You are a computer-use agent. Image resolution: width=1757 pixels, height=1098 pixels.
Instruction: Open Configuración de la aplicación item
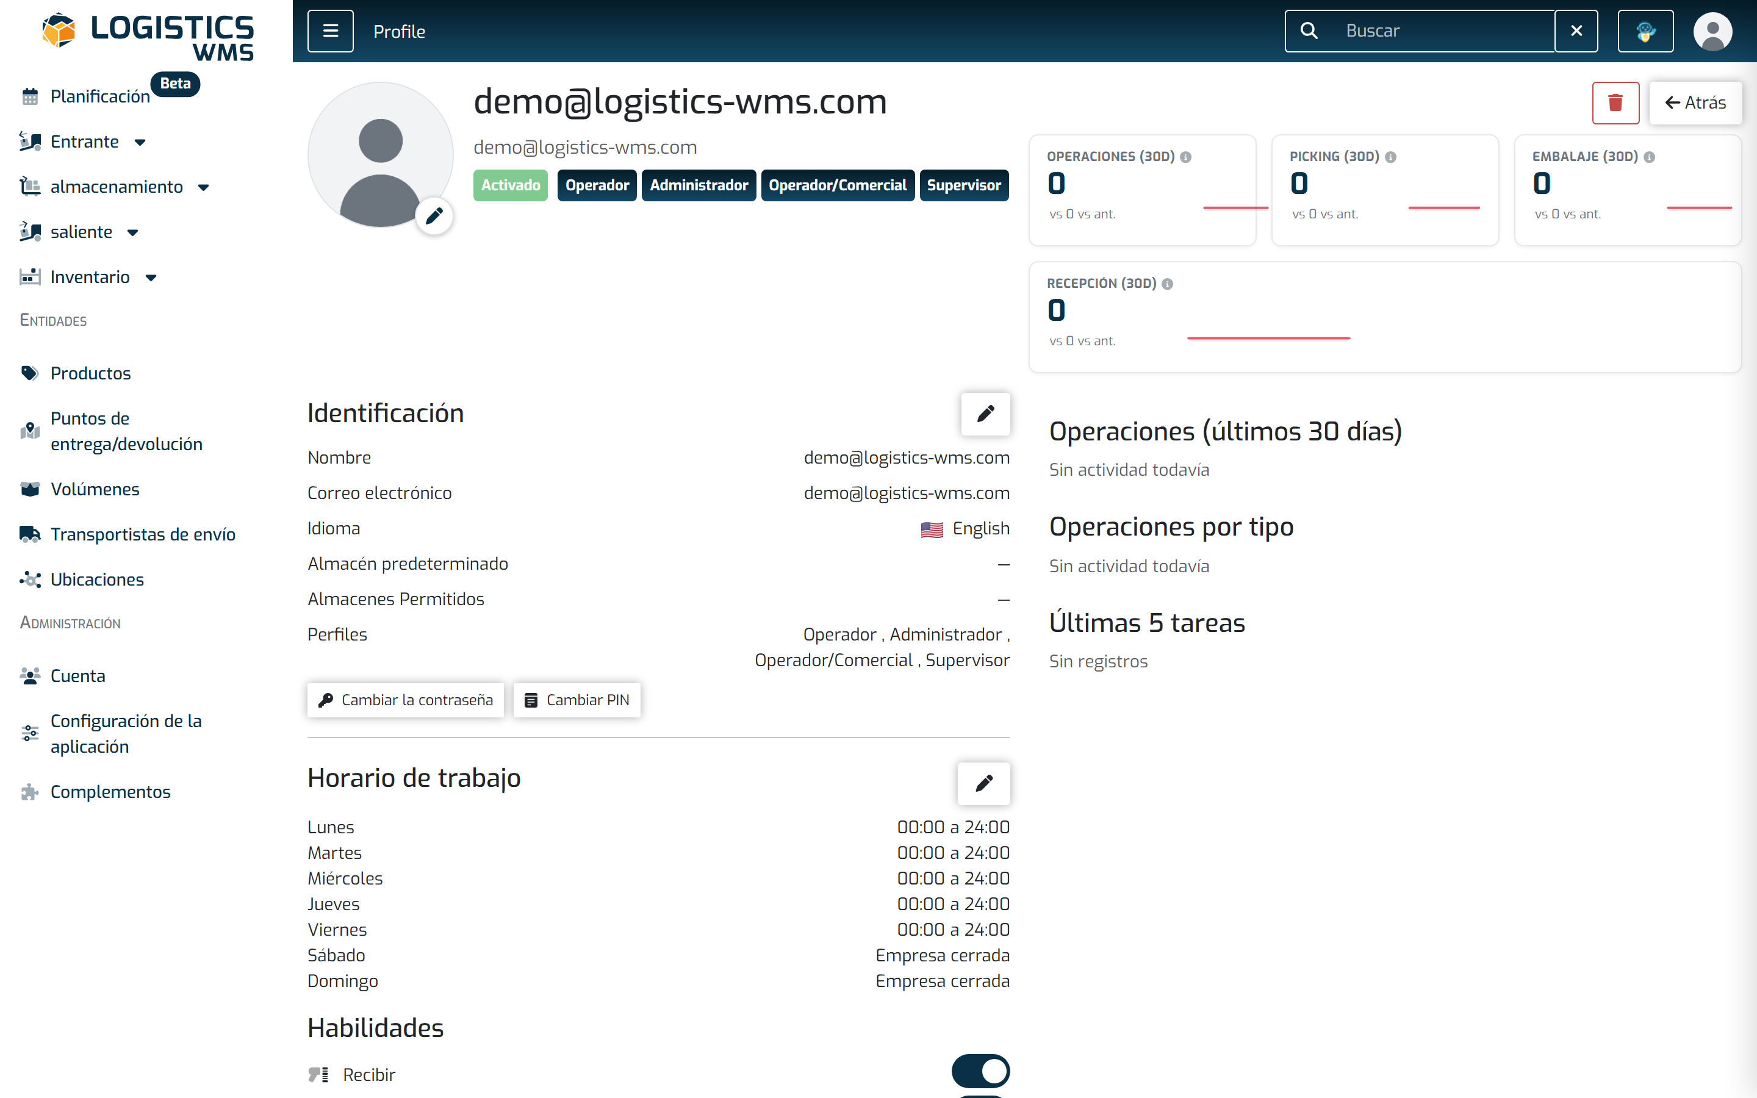pos(126,733)
